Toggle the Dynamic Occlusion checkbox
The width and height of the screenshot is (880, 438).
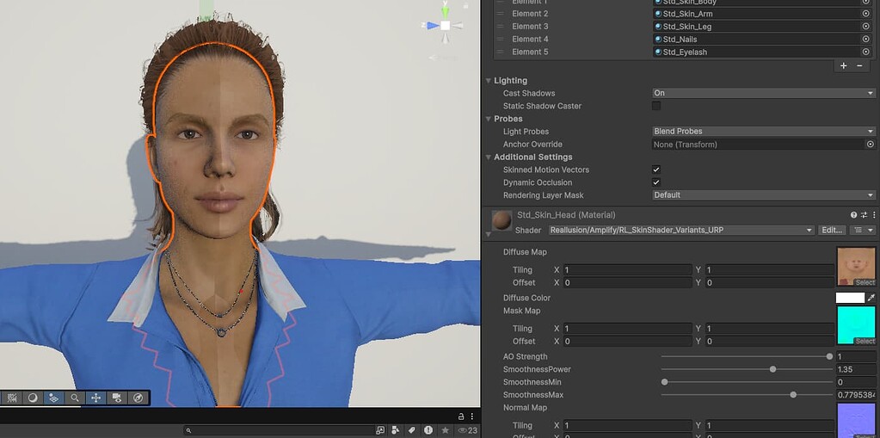point(656,182)
